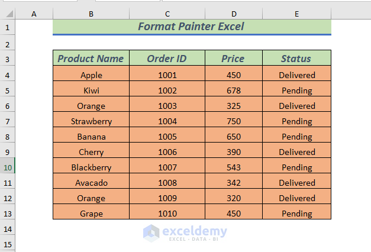Click the Order ID header cell

tap(167, 59)
